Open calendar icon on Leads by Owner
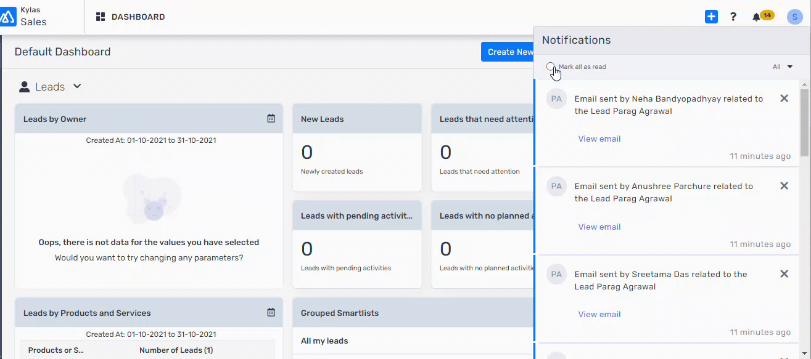The height and width of the screenshot is (359, 811). click(x=271, y=118)
